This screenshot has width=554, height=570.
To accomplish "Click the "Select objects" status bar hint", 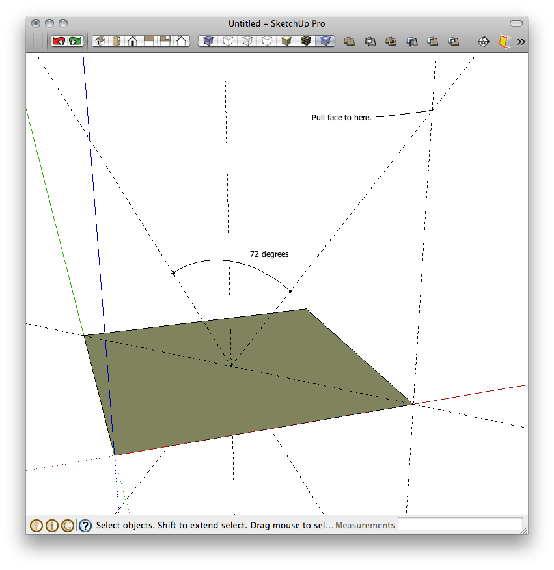I will 215,525.
